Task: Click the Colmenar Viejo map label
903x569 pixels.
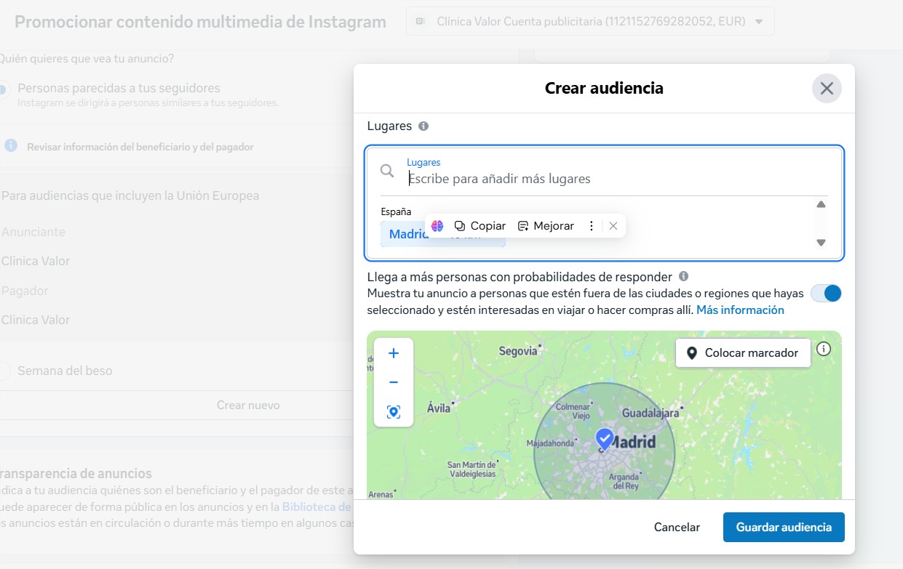Action: click(x=573, y=411)
